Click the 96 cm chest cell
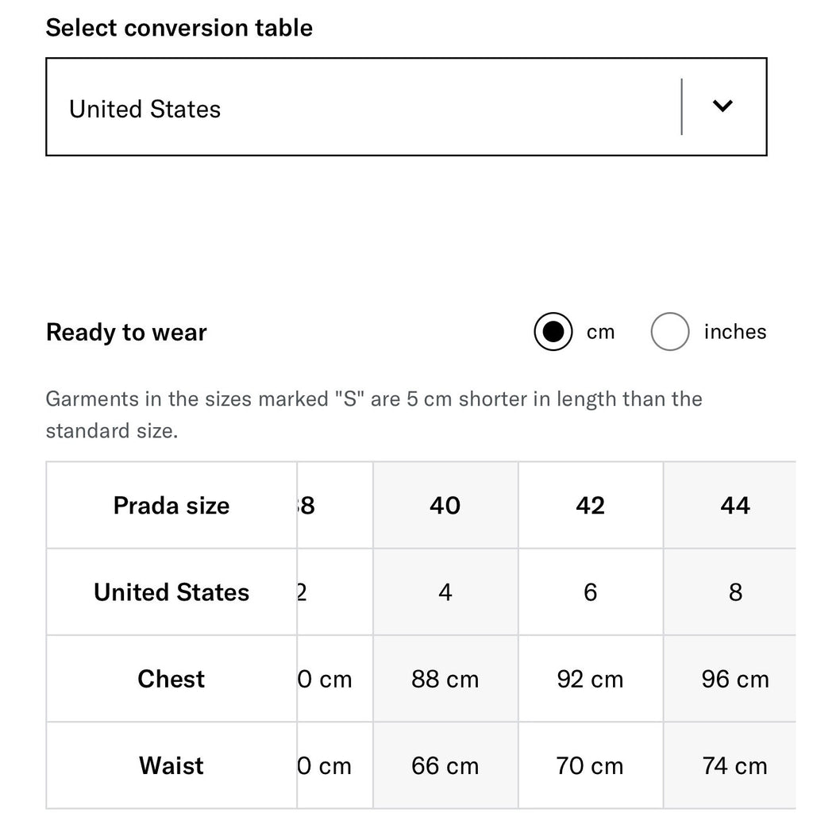Viewport: 813px width, 813px height. click(x=735, y=679)
